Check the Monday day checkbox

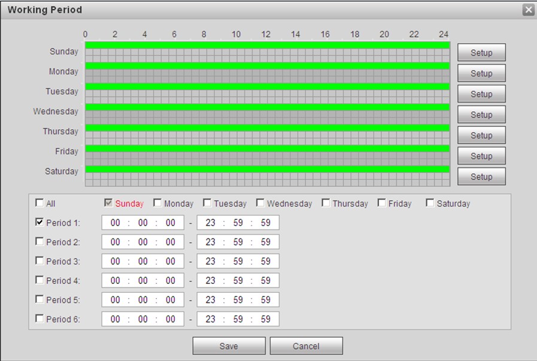point(157,203)
